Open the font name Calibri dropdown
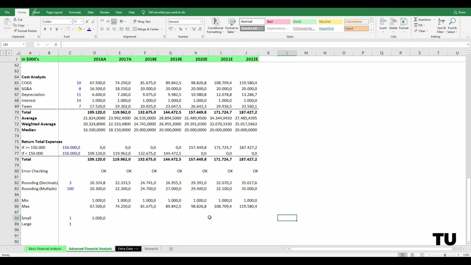Image resolution: width=471 pixels, height=265 pixels. 70,22
